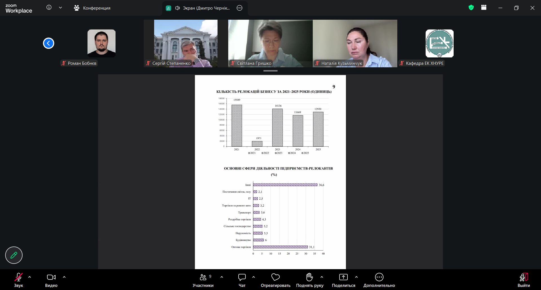The height and width of the screenshot is (290, 541).
Task: Open the Чат panel
Action: click(242, 280)
